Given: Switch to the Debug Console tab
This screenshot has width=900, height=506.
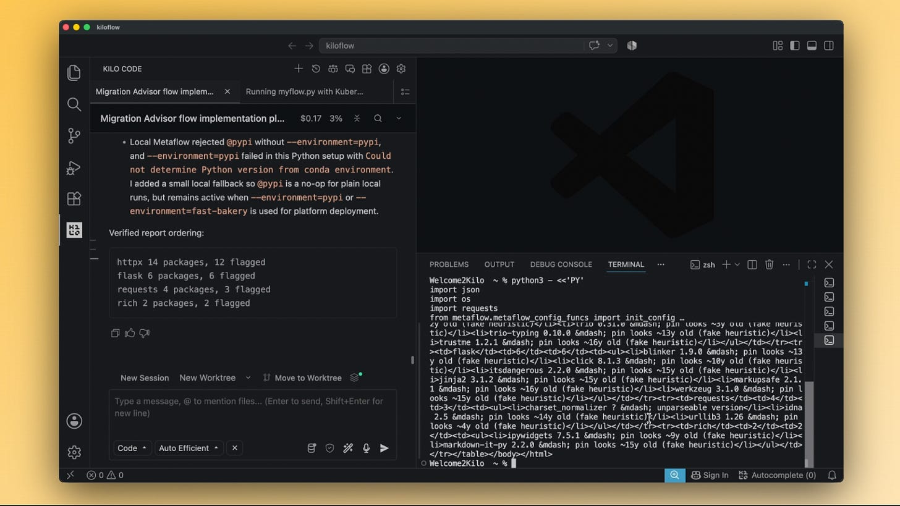Looking at the screenshot, I should pos(561,264).
